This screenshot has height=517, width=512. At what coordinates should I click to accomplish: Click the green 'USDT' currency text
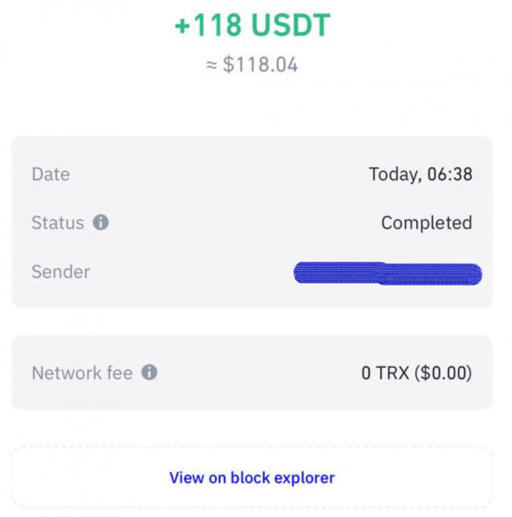pyautogui.click(x=291, y=26)
